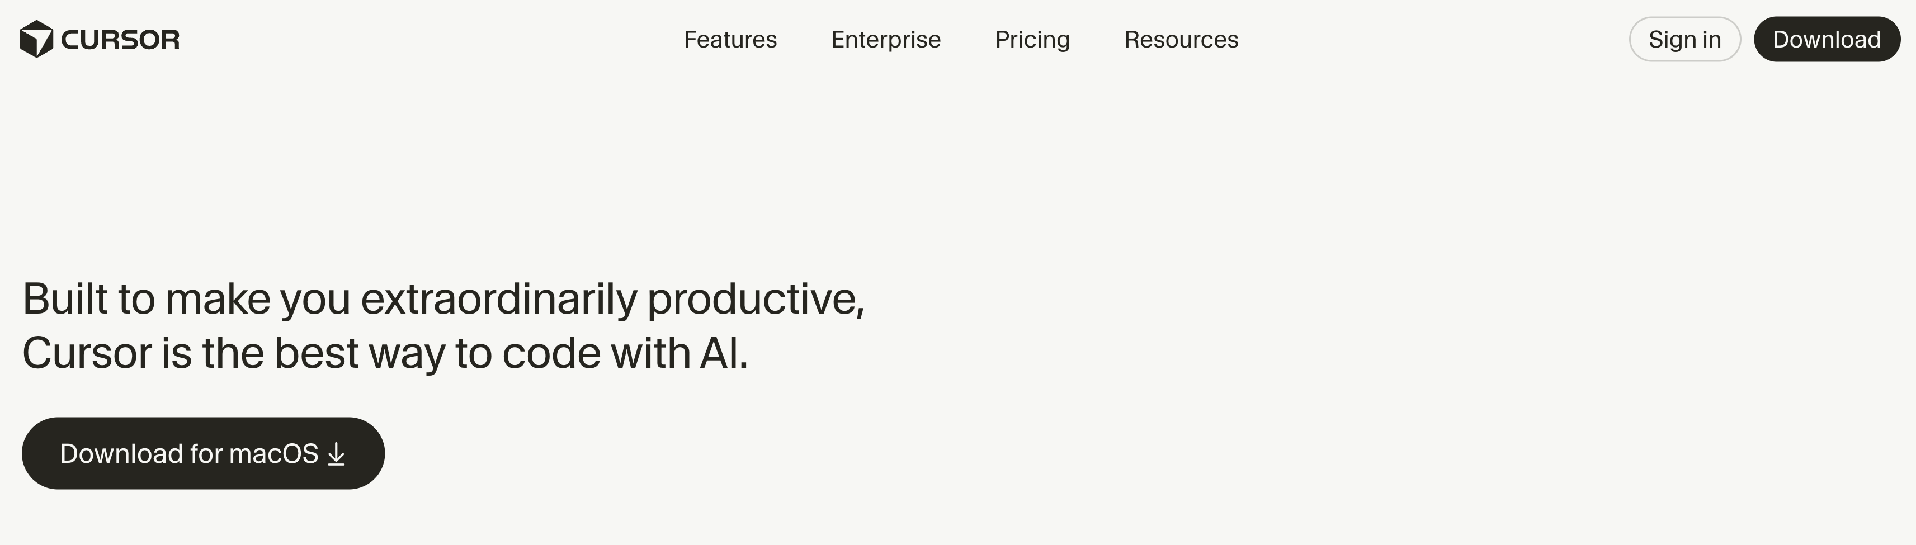Click the headline's second line about coding
This screenshot has width=1916, height=545.
[x=385, y=353]
